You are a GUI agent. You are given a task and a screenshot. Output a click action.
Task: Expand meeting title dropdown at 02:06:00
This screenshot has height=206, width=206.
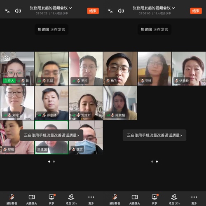pos(154,8)
